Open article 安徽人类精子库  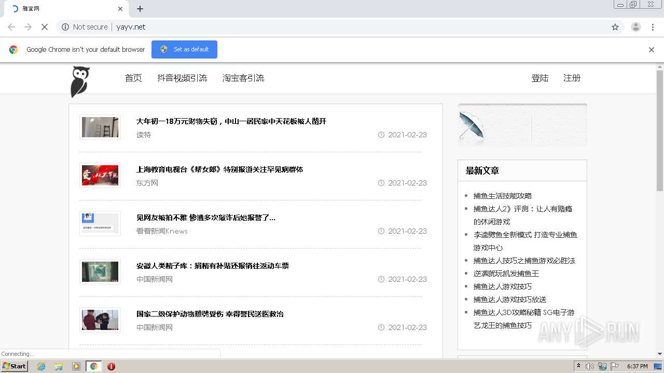click(213, 266)
